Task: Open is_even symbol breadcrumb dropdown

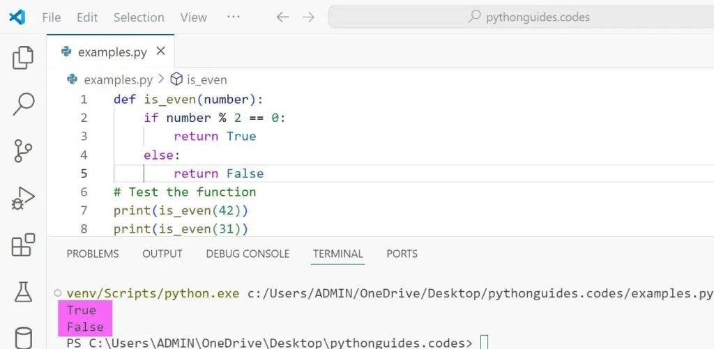Action: click(x=199, y=80)
